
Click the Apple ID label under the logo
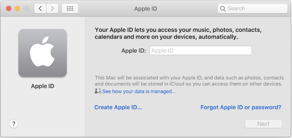pyautogui.click(x=43, y=86)
